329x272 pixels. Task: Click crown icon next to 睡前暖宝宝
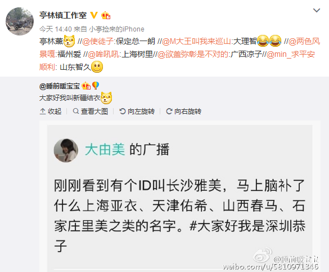(x=86, y=86)
